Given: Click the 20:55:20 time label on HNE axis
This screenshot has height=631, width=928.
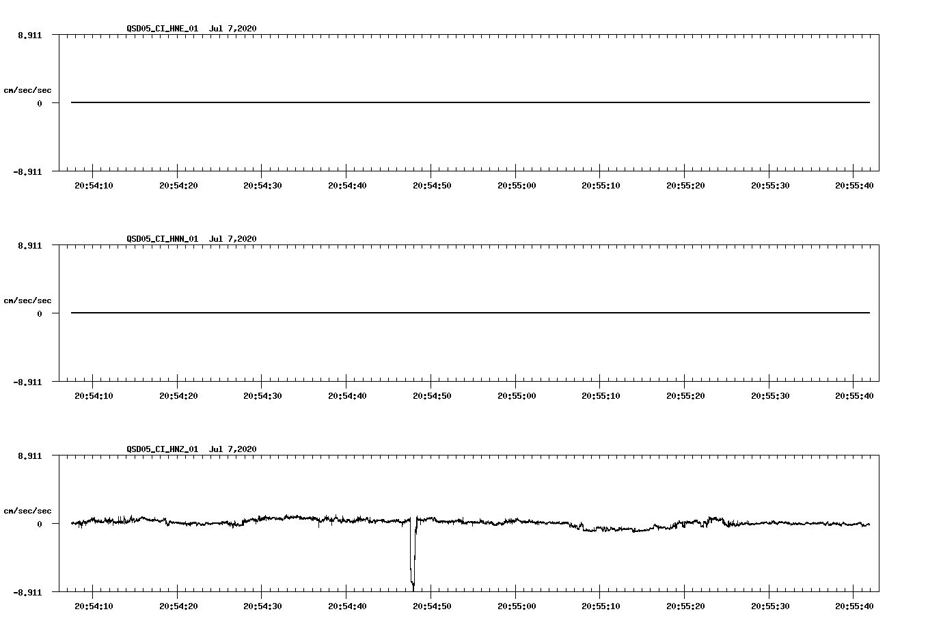Looking at the screenshot, I should pyautogui.click(x=685, y=185).
